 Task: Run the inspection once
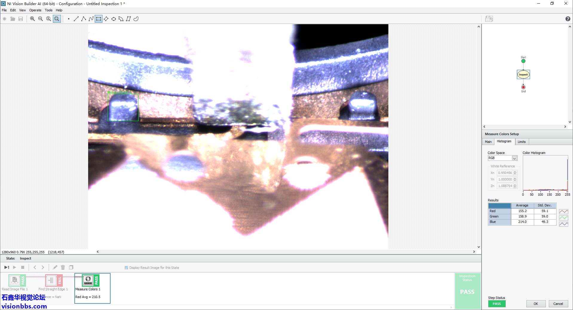tap(7, 267)
